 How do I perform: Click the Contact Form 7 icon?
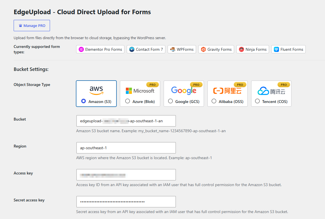tap(132, 49)
